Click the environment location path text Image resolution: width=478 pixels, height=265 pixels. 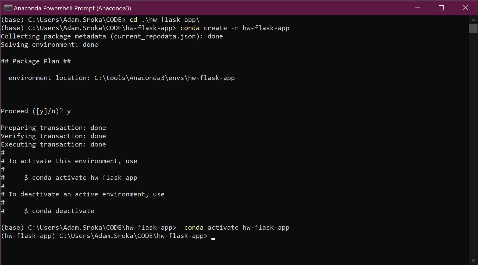pos(164,78)
